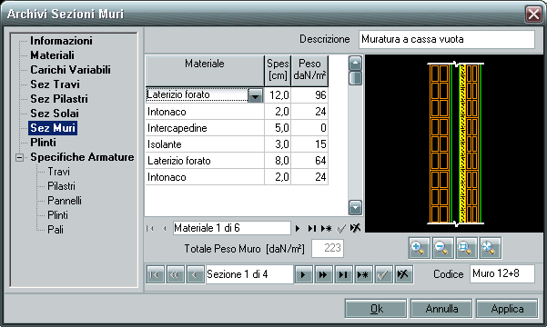547x327 pixels.
Task: Add new section with asterisk button
Action: pos(364,274)
